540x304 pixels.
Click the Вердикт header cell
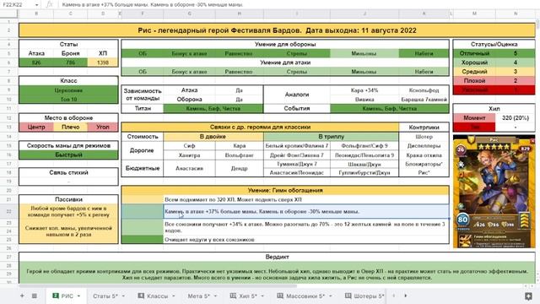278,257
